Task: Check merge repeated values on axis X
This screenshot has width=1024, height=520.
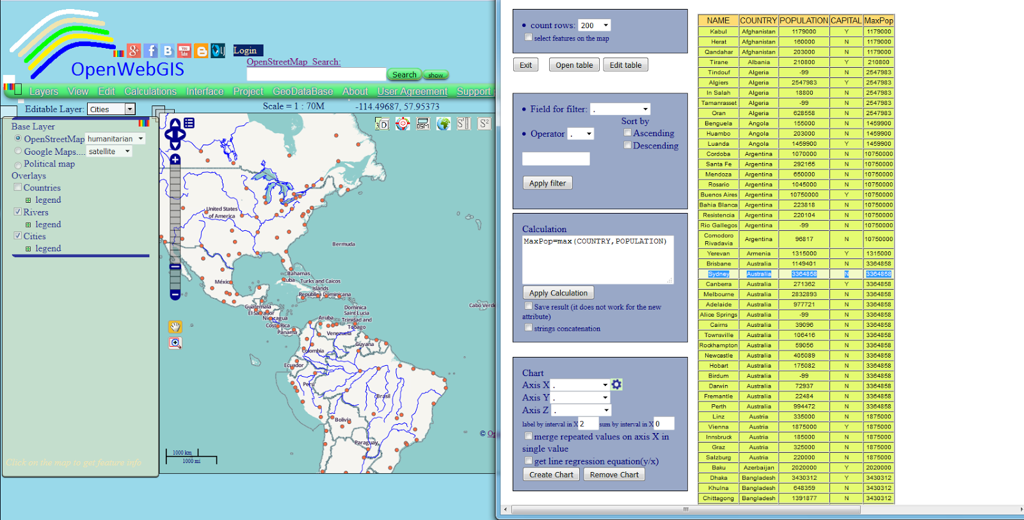Action: tap(528, 436)
